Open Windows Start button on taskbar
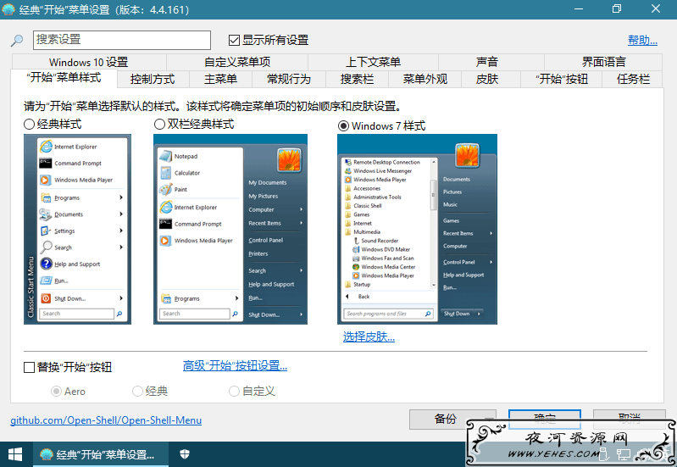 tap(15, 454)
